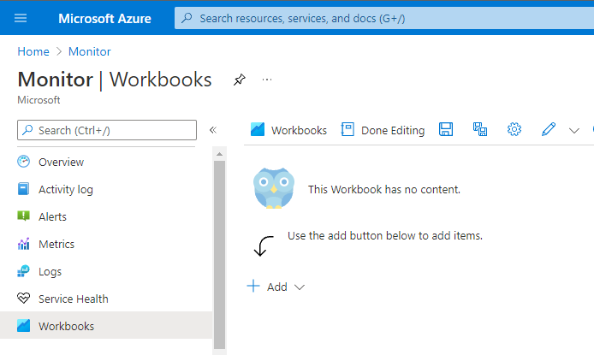Click the Save As icon in toolbar
This screenshot has width=594, height=355.
[x=480, y=130]
